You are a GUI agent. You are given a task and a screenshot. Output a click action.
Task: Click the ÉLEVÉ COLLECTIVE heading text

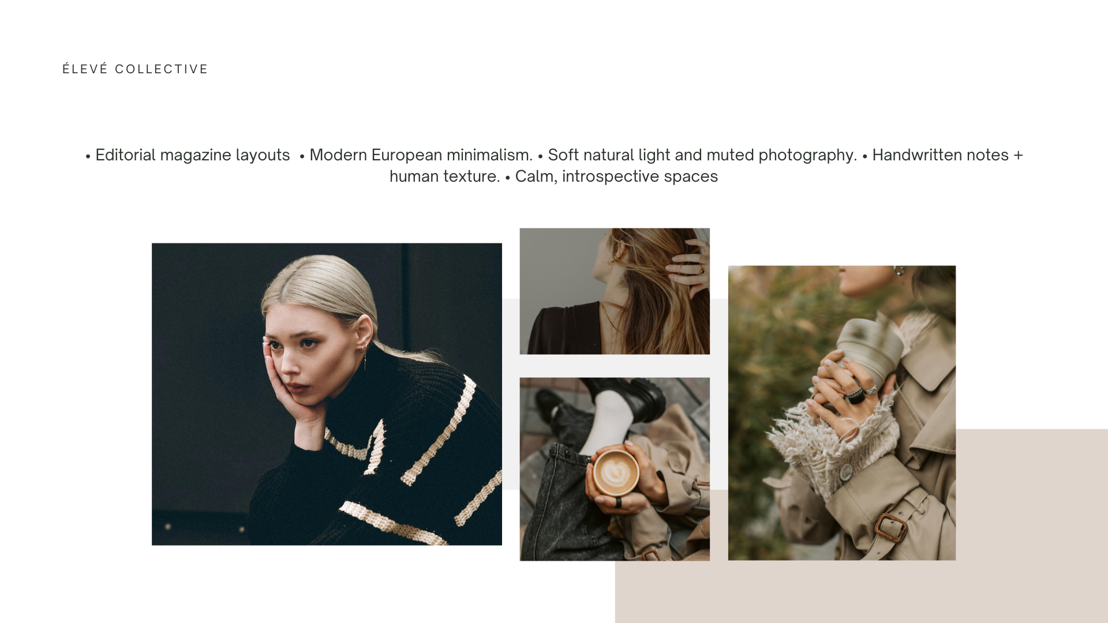(135, 69)
